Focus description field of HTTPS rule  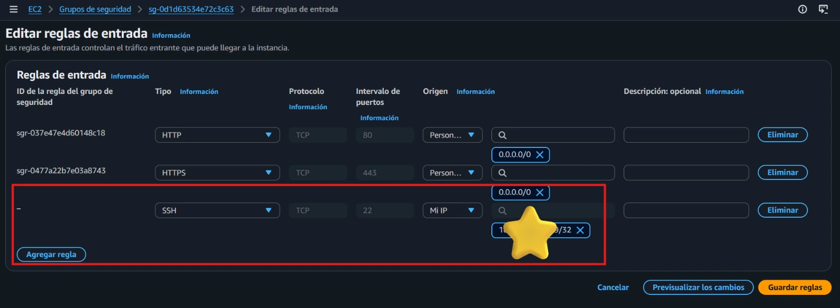click(686, 173)
